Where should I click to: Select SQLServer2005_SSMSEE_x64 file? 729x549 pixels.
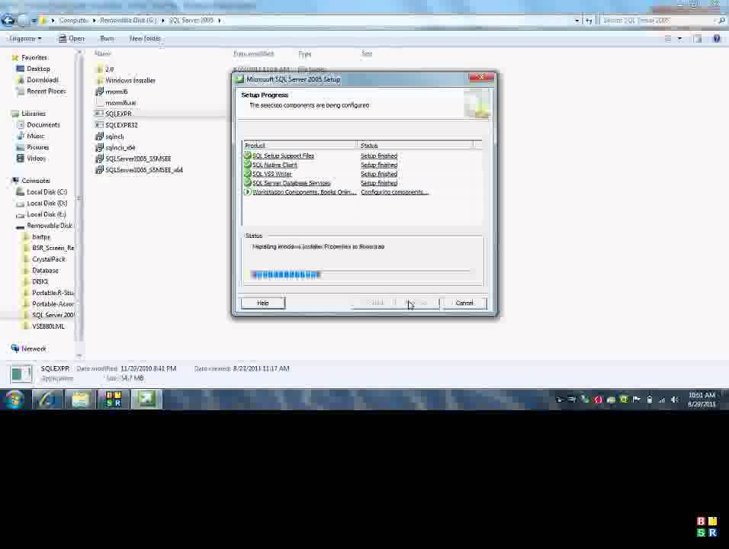coord(143,170)
